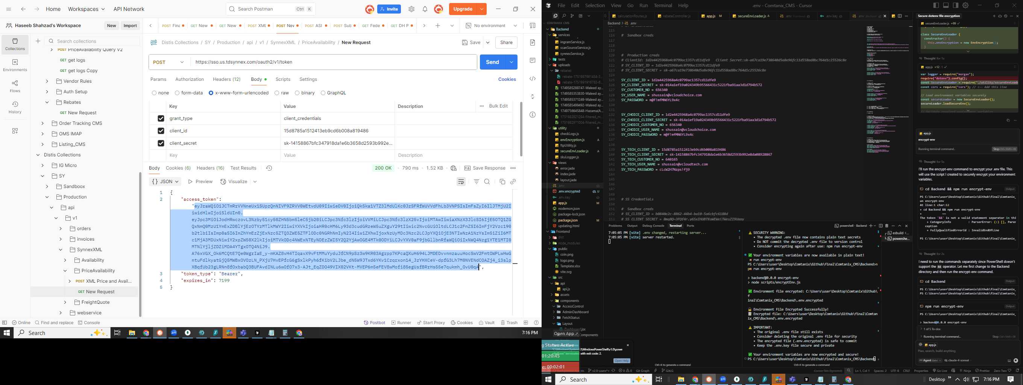Open Collections sidebar in Postman

(x=15, y=44)
